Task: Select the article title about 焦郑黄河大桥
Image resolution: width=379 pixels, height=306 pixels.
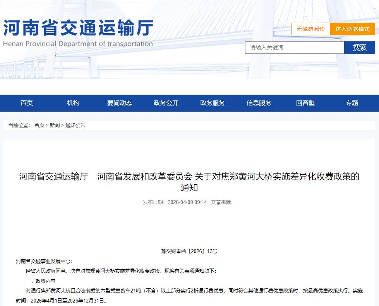Action: [x=189, y=182]
